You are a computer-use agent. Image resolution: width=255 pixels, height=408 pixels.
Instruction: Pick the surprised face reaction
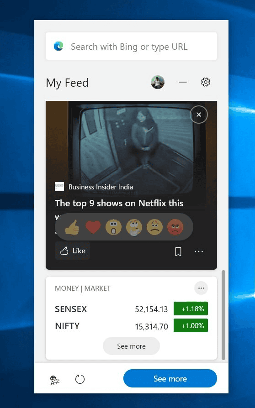(x=114, y=227)
